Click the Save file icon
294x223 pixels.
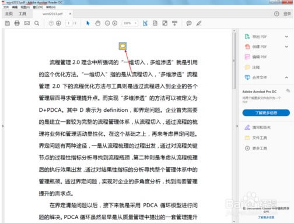[8, 23]
